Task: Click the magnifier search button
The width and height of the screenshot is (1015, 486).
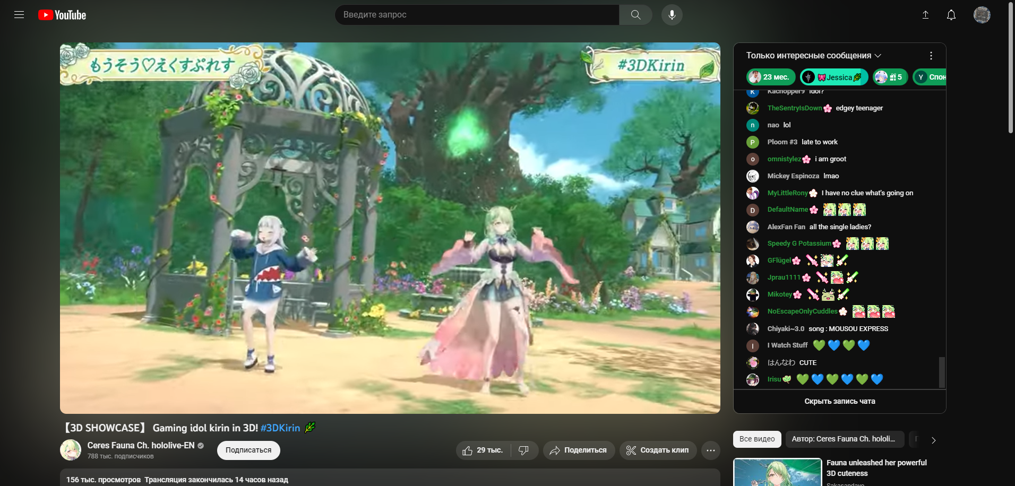Action: pyautogui.click(x=635, y=15)
